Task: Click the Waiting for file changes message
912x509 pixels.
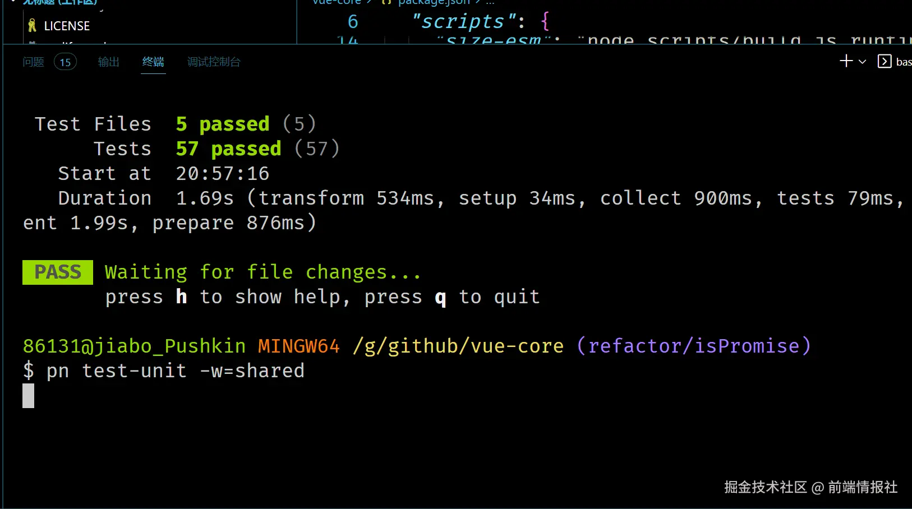Action: [262, 272]
